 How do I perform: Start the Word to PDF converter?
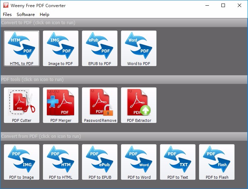(x=139, y=48)
